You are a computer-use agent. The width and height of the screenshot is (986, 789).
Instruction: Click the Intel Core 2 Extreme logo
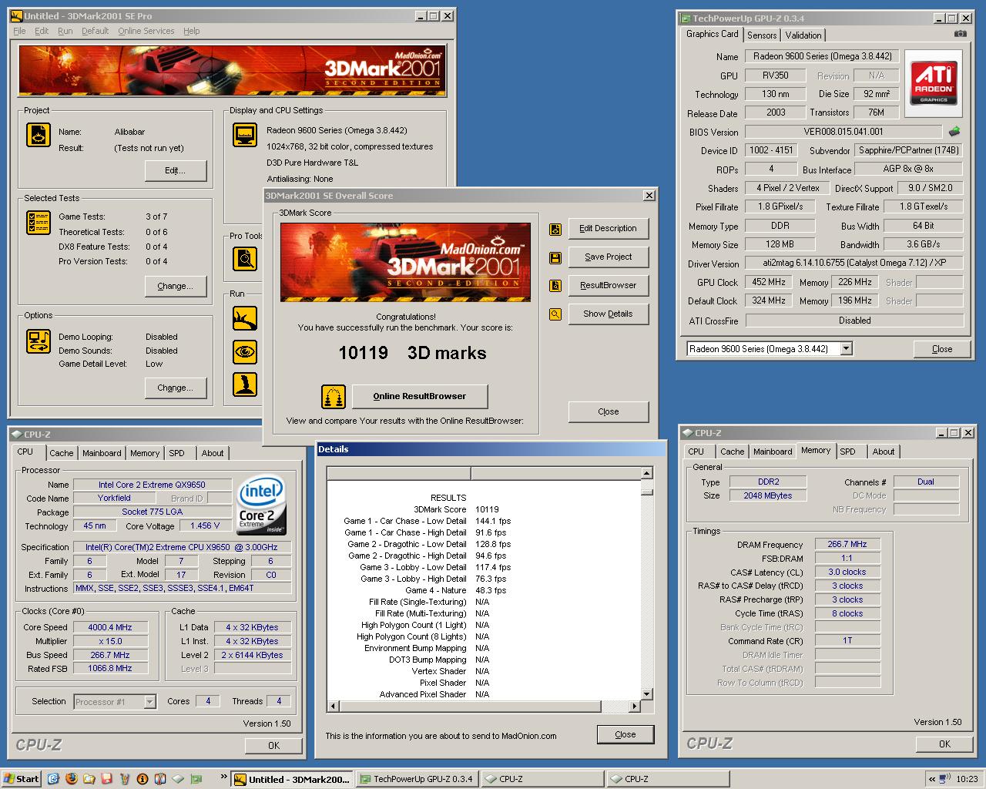262,505
